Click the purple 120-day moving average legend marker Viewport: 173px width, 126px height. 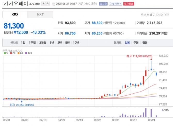[x=26, y=53]
